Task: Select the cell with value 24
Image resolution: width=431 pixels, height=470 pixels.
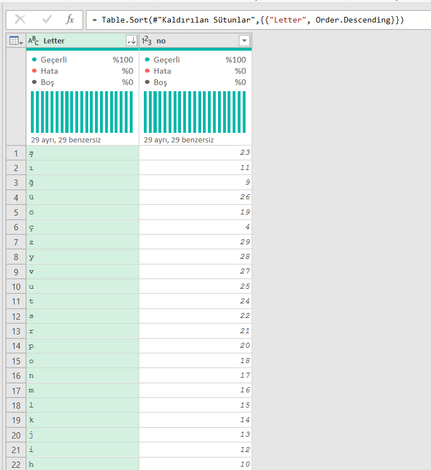Action: point(196,302)
